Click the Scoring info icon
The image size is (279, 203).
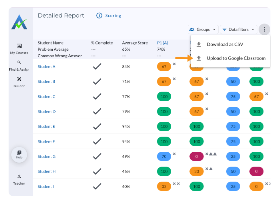(x=100, y=16)
